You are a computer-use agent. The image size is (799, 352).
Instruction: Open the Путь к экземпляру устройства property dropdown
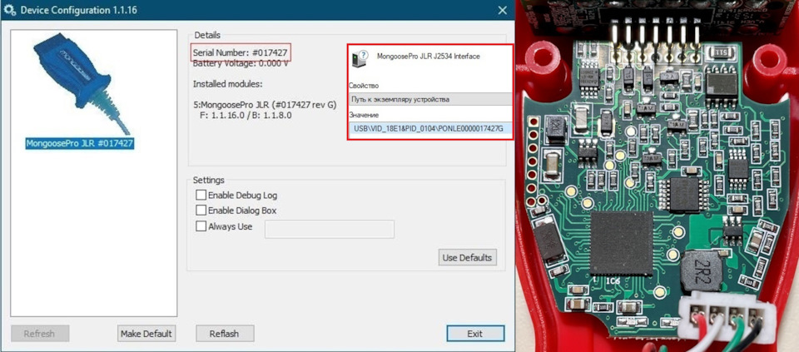tap(430, 99)
